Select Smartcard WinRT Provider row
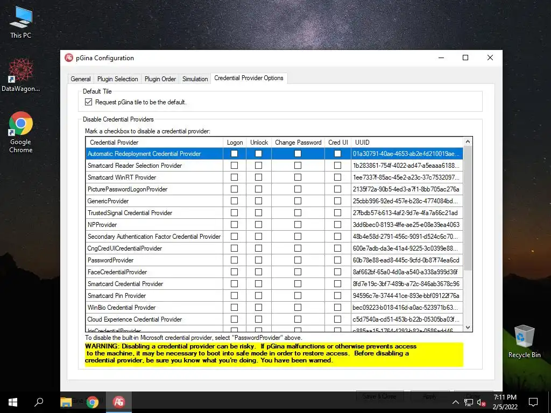 [274, 177]
